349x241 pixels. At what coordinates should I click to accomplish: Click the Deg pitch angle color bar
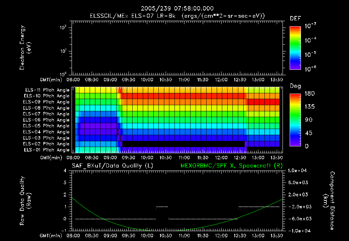tap(295, 120)
